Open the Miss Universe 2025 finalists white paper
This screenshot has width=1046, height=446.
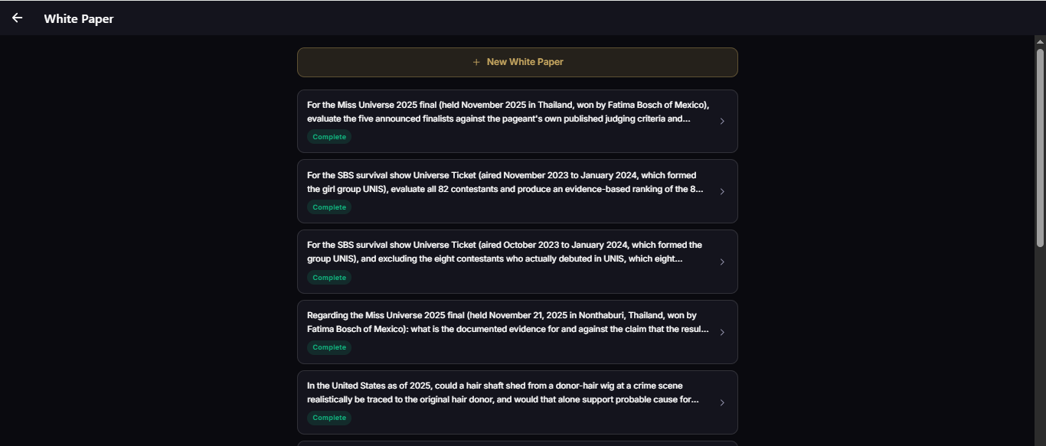pyautogui.click(x=518, y=121)
